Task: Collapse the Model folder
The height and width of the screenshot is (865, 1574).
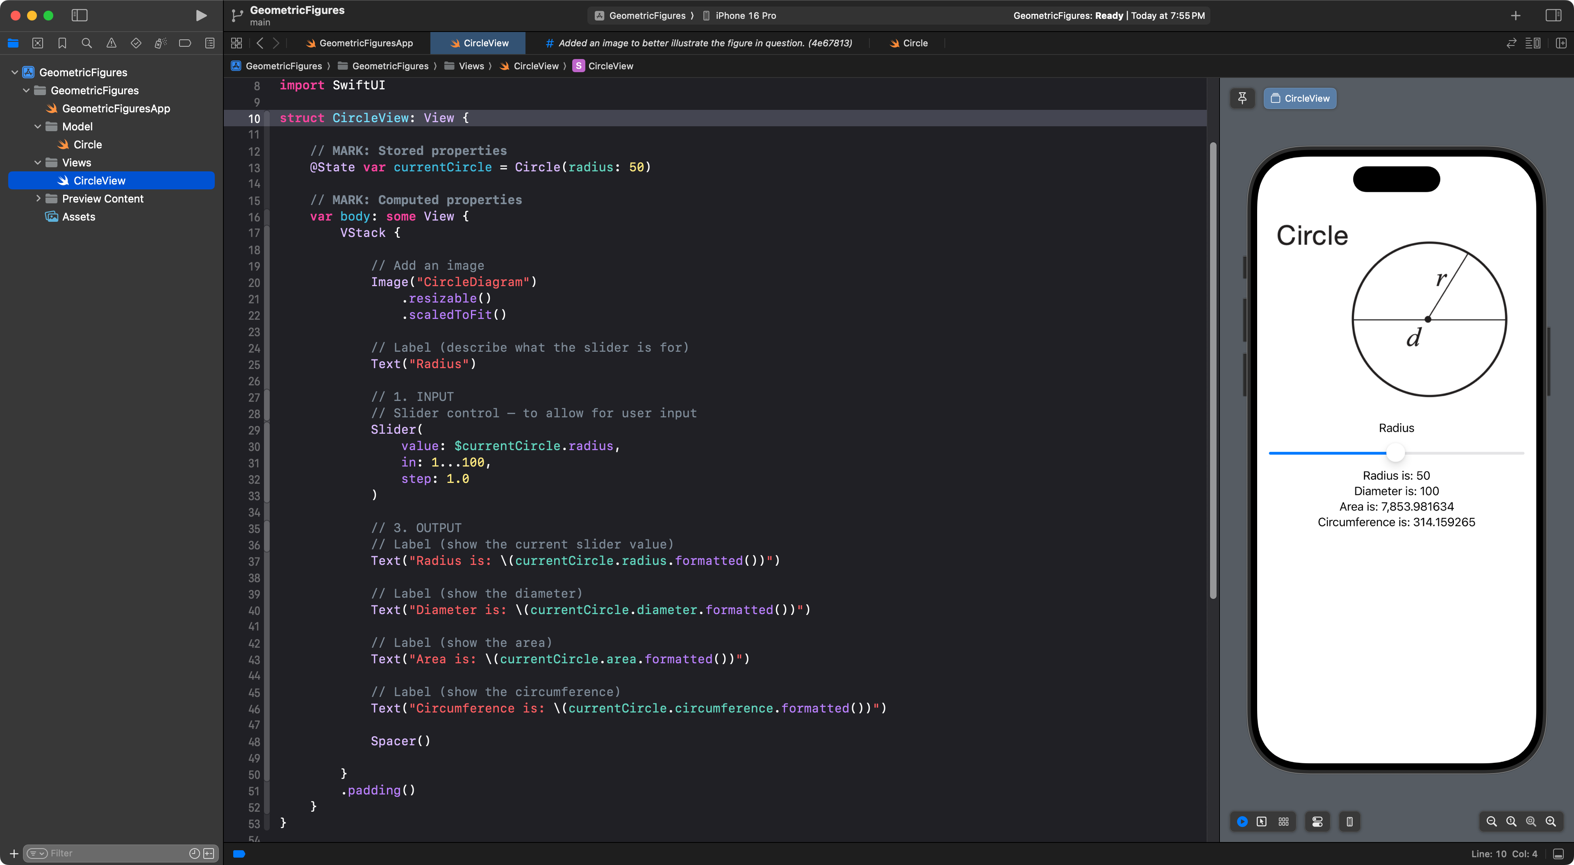Action: pyautogui.click(x=38, y=127)
